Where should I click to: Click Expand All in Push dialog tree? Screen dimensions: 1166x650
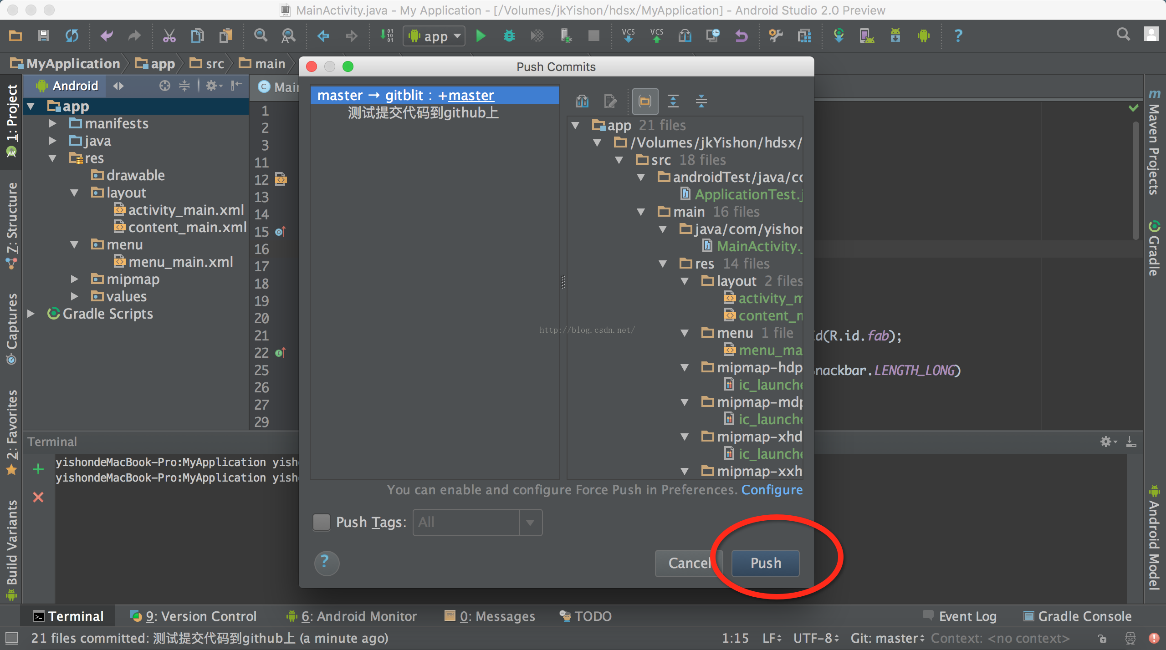click(673, 101)
